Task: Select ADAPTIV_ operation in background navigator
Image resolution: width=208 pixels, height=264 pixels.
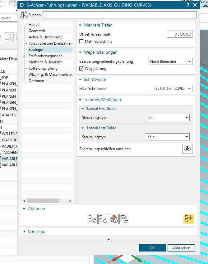Action: 9,115
